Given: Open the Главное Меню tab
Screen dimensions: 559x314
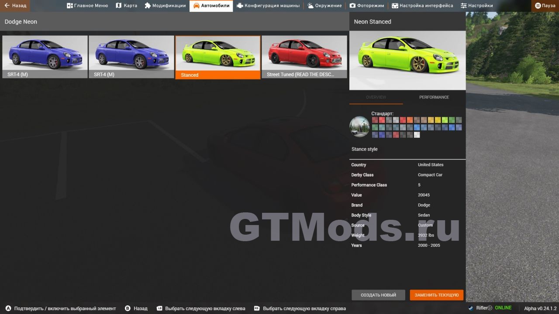Looking at the screenshot, I should tap(87, 6).
